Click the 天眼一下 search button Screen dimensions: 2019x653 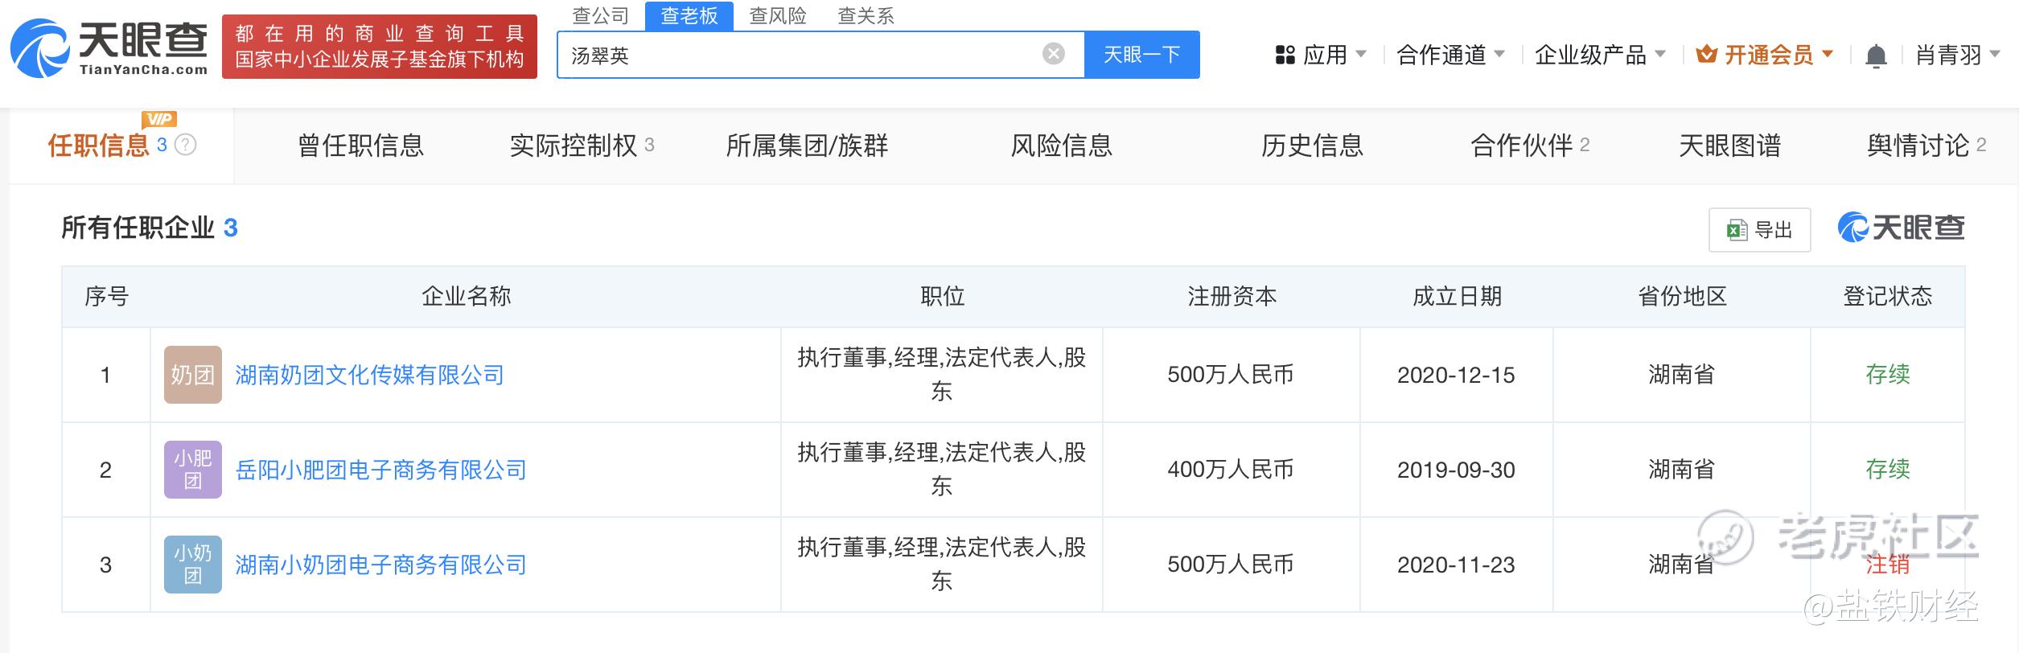coord(1142,55)
